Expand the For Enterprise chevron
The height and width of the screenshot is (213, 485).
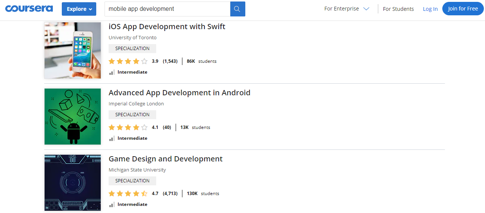tap(366, 9)
